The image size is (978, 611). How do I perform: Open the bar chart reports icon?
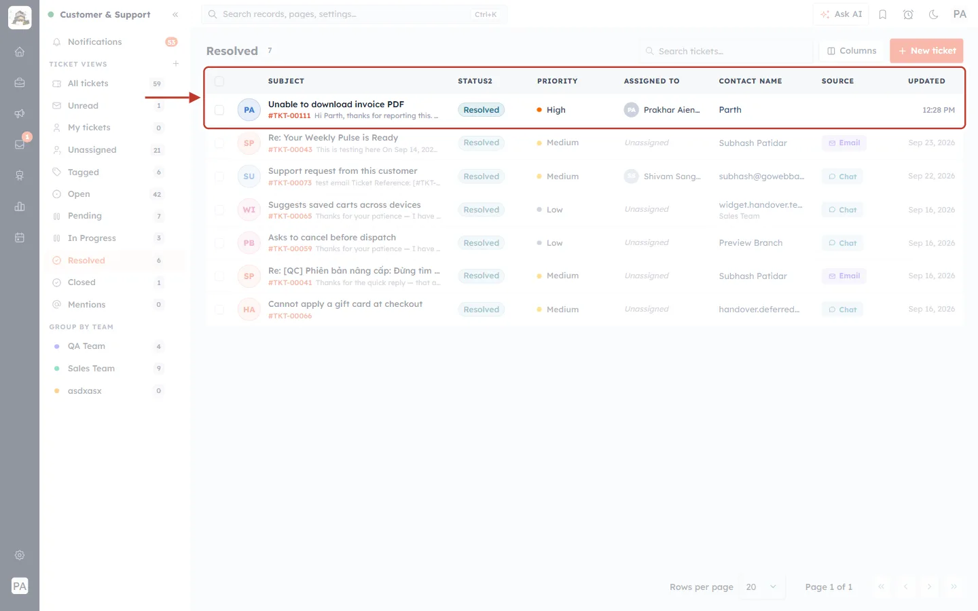click(x=20, y=206)
